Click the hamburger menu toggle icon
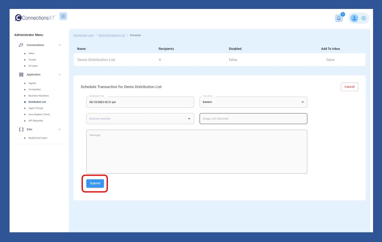 point(63,16)
